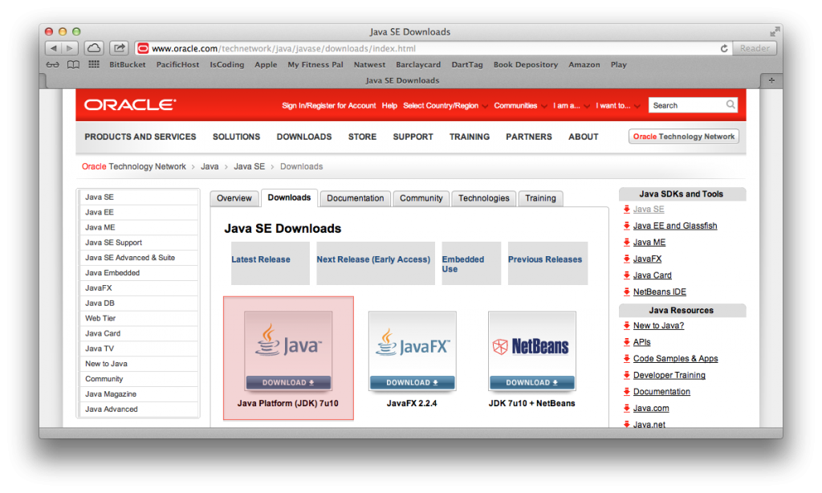Expand the 'I am a...' dropdown
This screenshot has width=822, height=493.
[x=571, y=105]
